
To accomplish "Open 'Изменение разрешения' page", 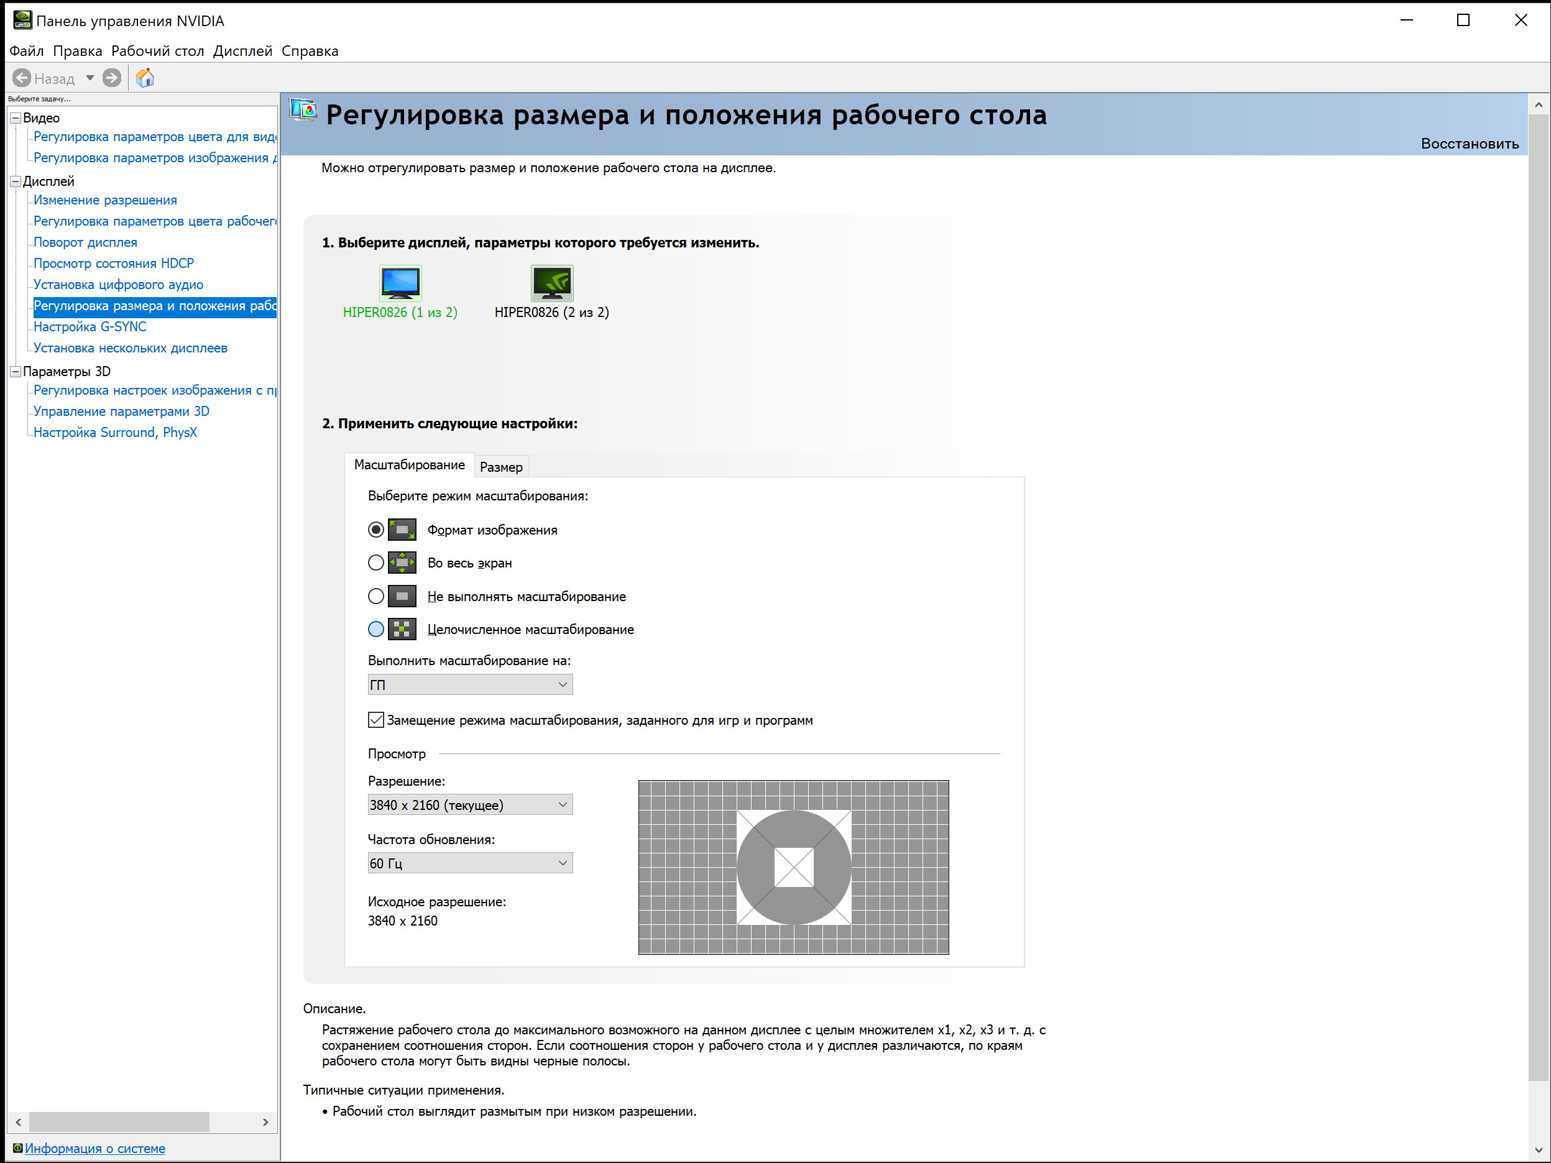I will (x=105, y=201).
